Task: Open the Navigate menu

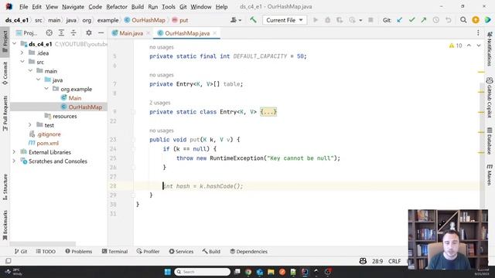Action: [x=73, y=7]
